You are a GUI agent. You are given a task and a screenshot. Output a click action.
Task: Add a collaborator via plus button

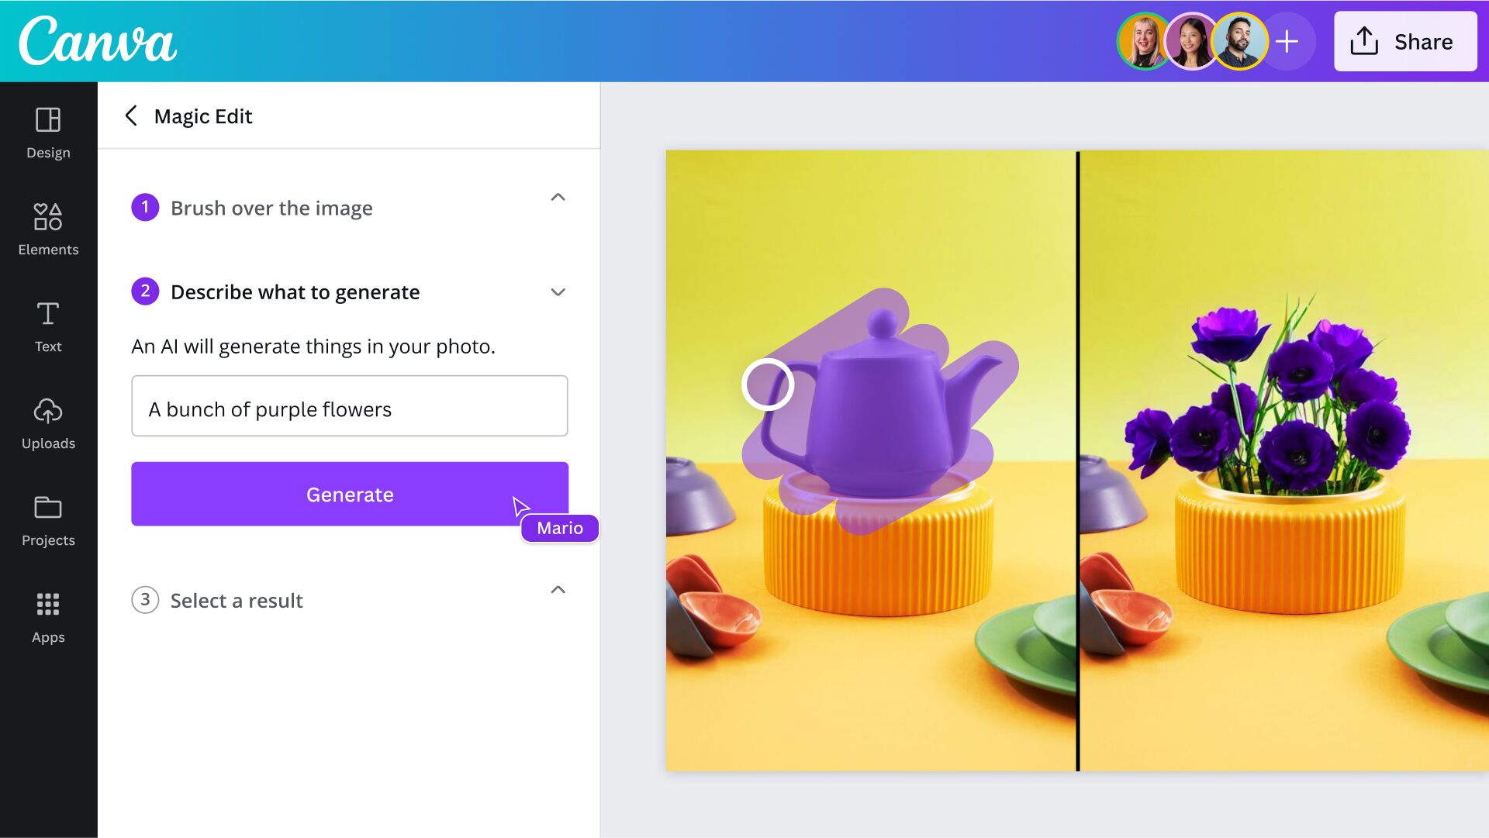[1287, 41]
